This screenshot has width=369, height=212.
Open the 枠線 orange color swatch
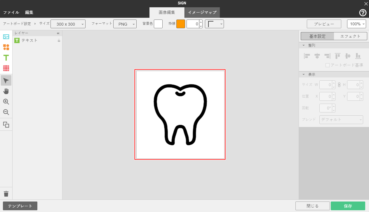click(x=181, y=24)
